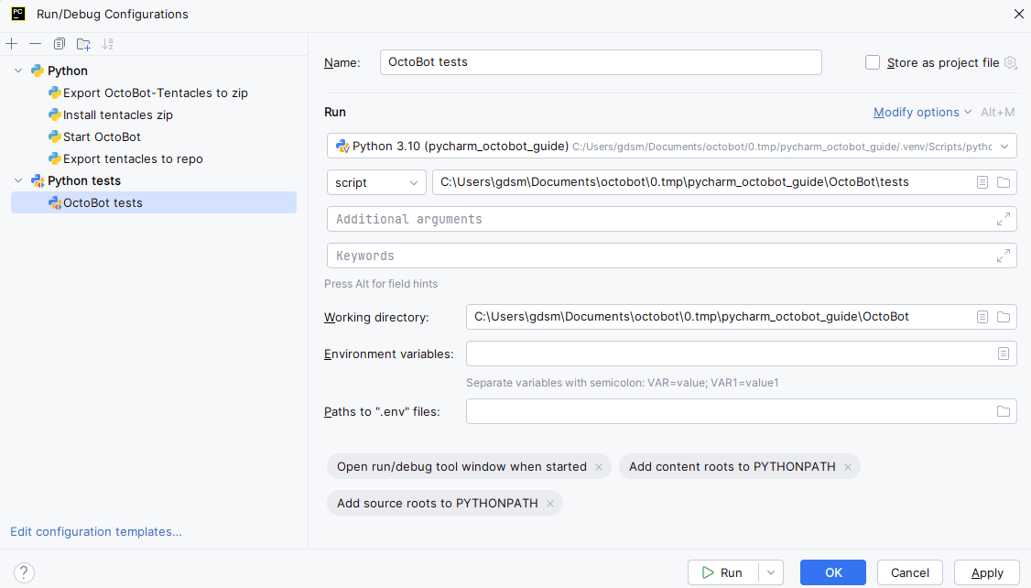Browse folder for script path
The height and width of the screenshot is (588, 1031).
point(1004,182)
